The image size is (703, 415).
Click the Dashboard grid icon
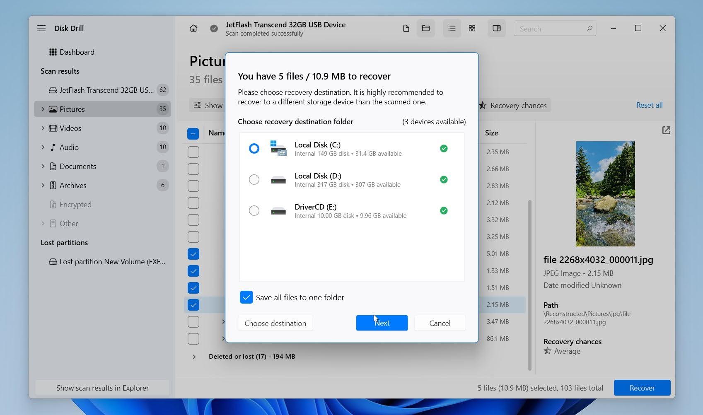point(53,52)
